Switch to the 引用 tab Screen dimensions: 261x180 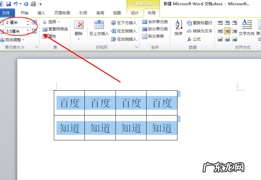(x=83, y=13)
